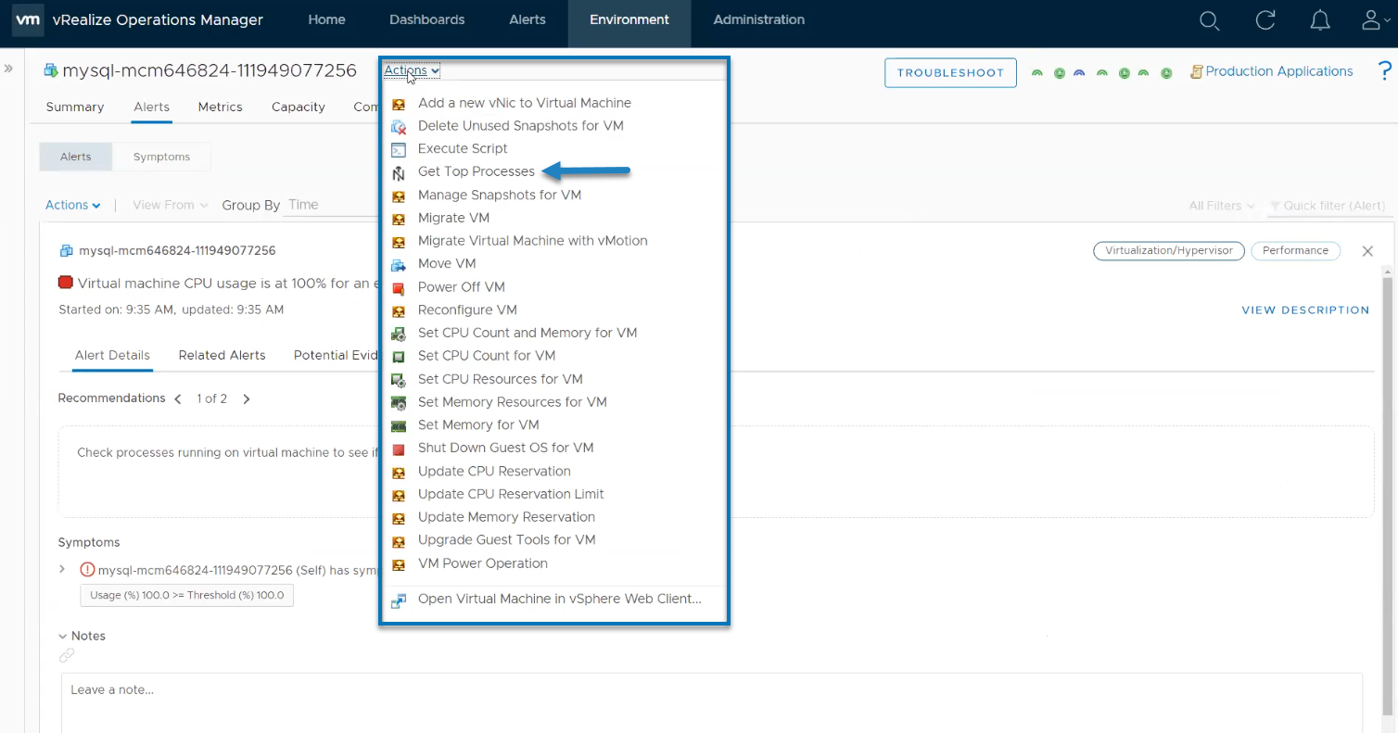Screen dimensions: 1398x733
Task: Click the vm logo in header
Action: (x=29, y=19)
